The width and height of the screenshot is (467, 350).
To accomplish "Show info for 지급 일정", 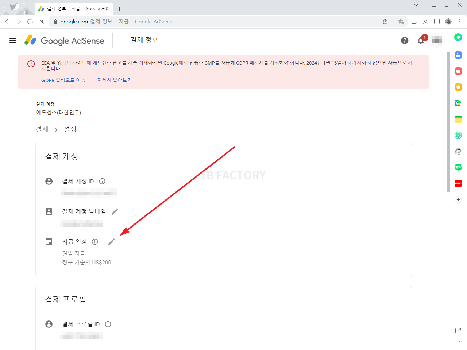I will 95,242.
